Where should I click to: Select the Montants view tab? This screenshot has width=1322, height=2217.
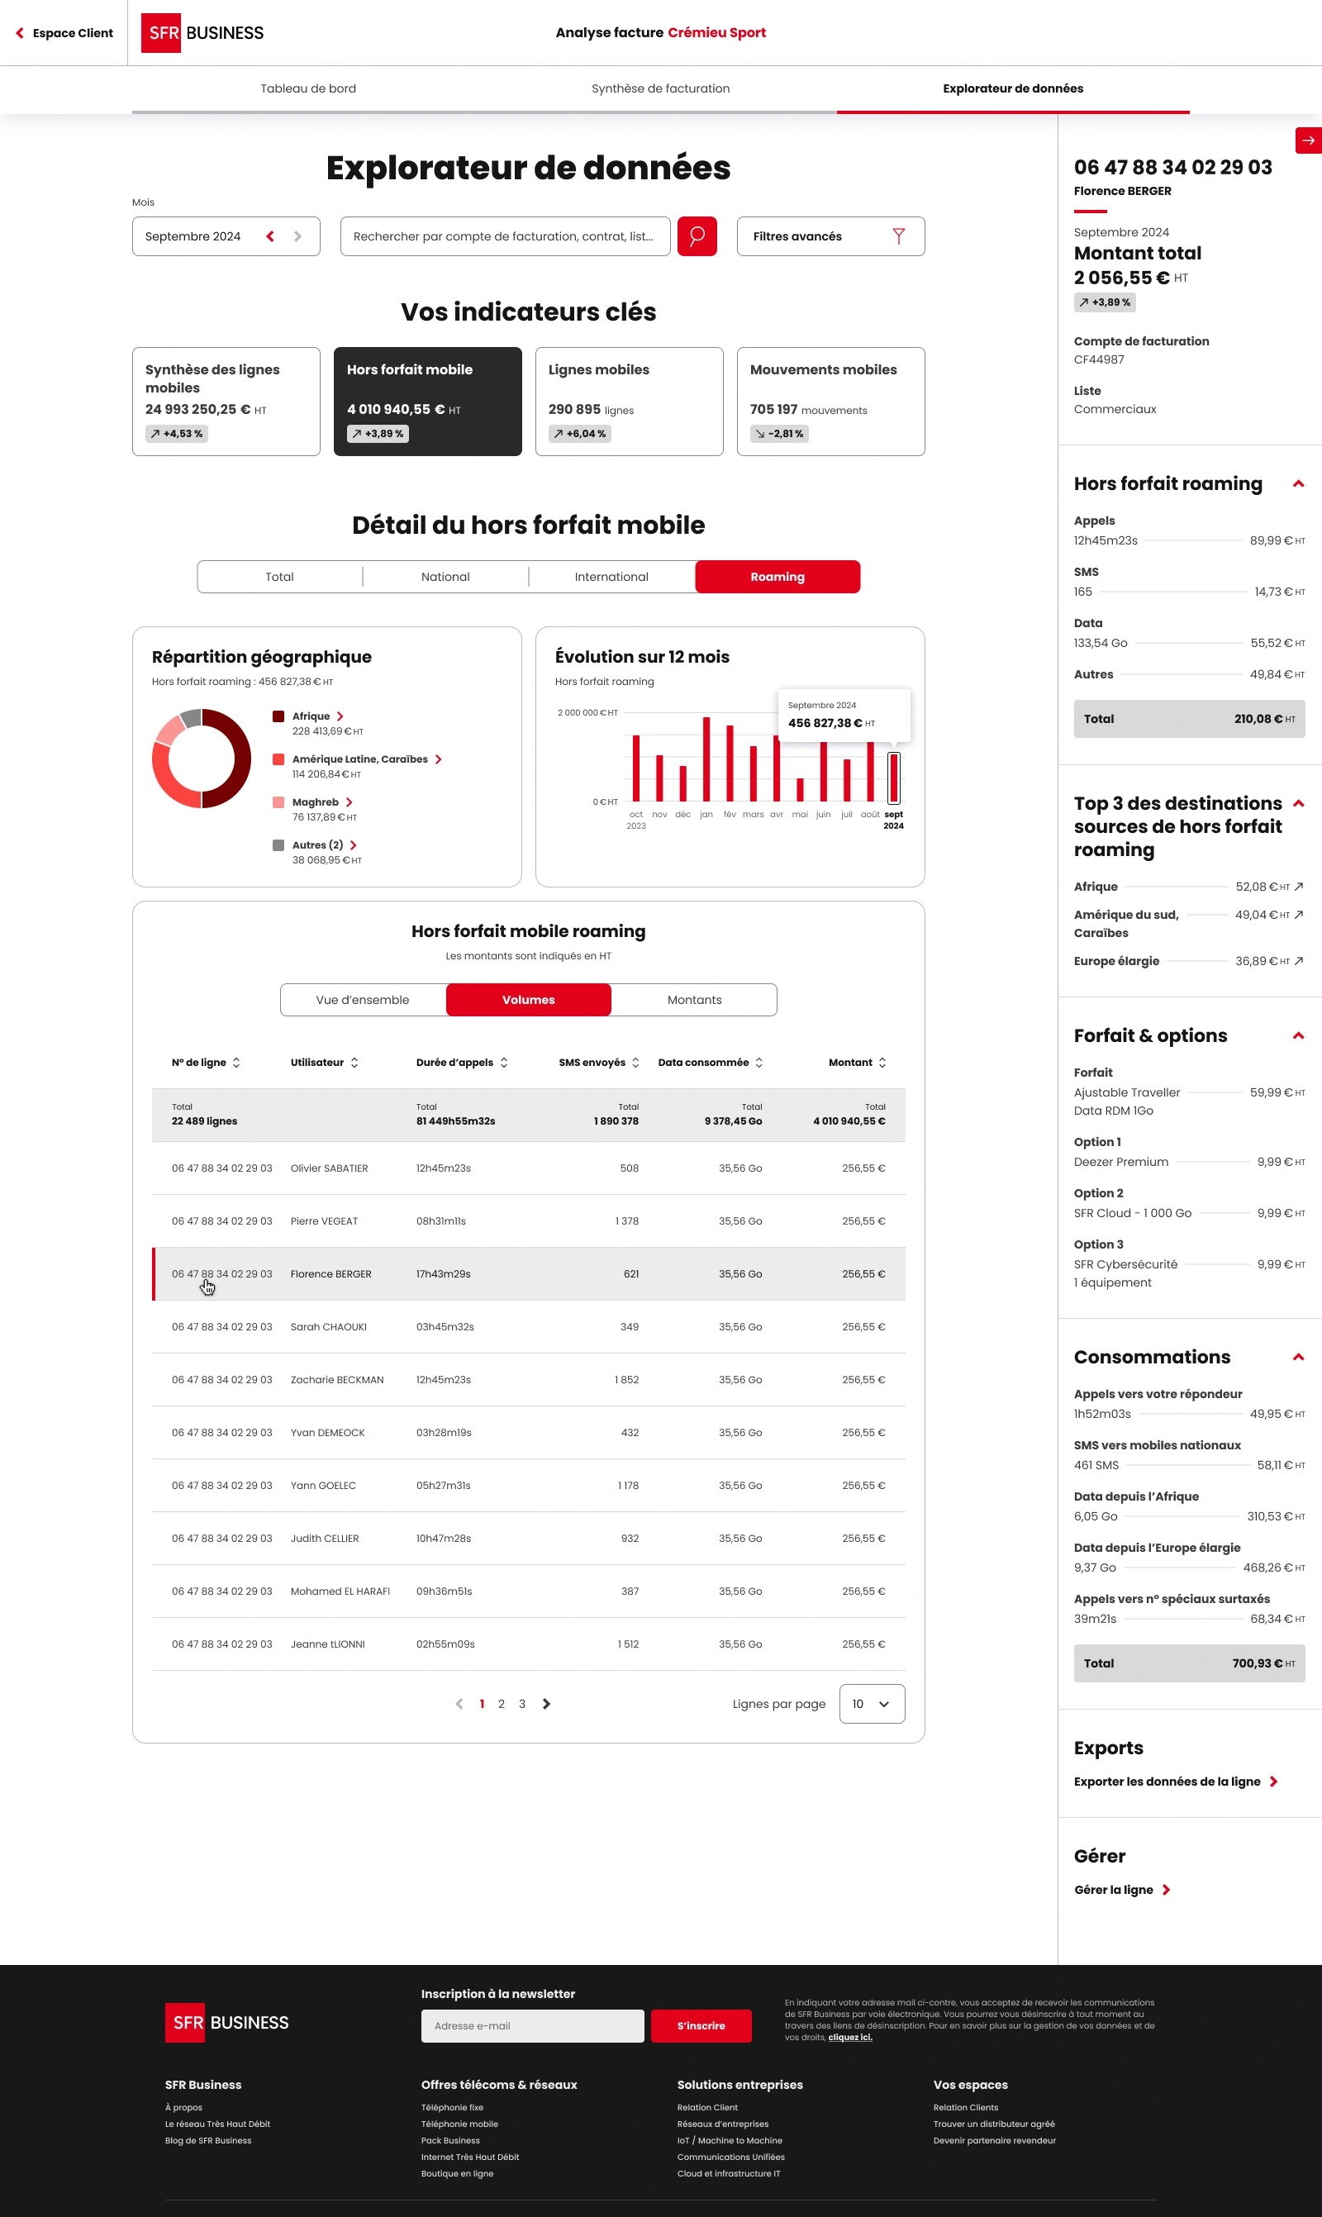(x=694, y=999)
